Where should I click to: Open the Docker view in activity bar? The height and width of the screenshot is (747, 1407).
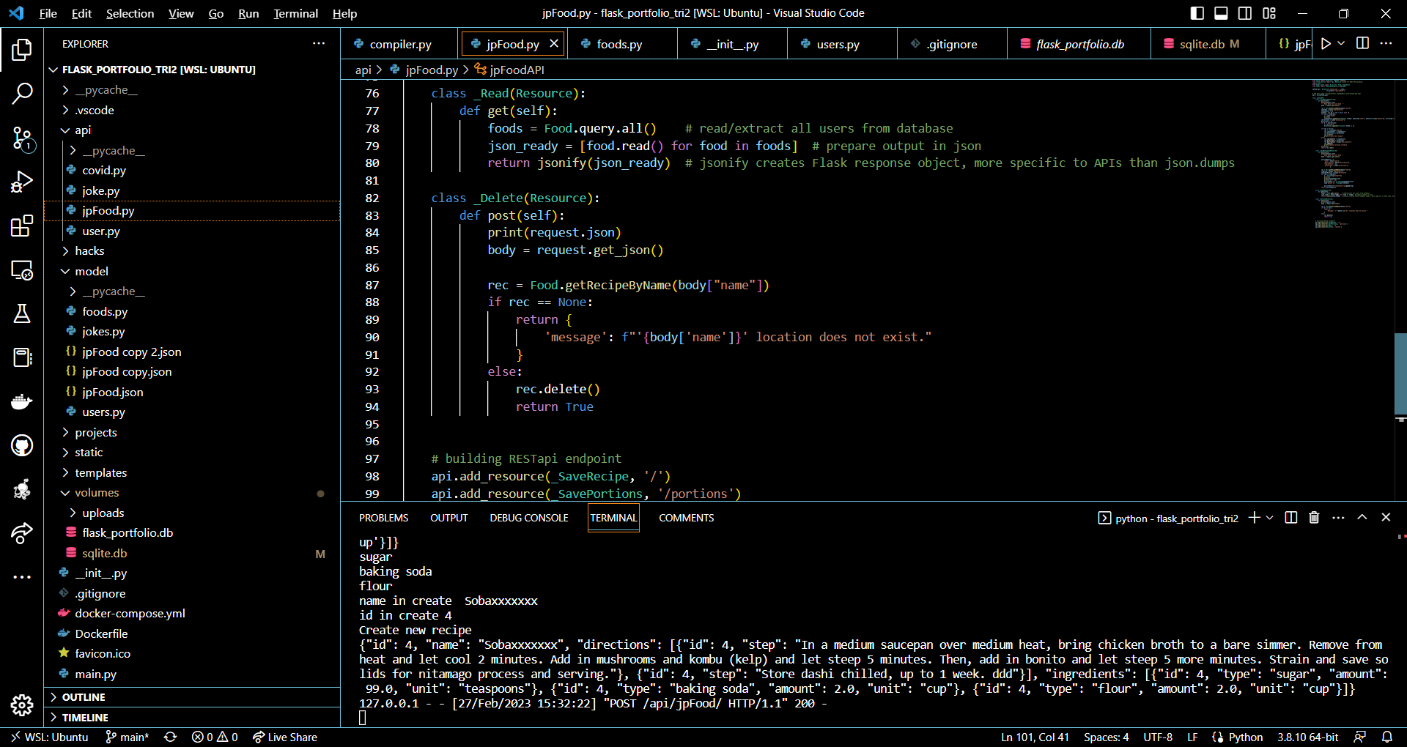pyautogui.click(x=22, y=401)
